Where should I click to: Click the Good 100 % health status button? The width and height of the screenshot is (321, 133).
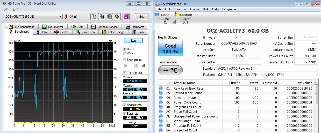[x=170, y=49]
